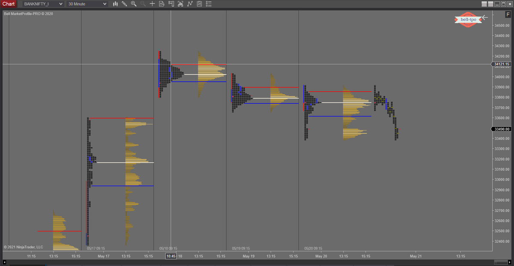
Task: Click the 10:45 time axis marker
Action: pos(171,256)
